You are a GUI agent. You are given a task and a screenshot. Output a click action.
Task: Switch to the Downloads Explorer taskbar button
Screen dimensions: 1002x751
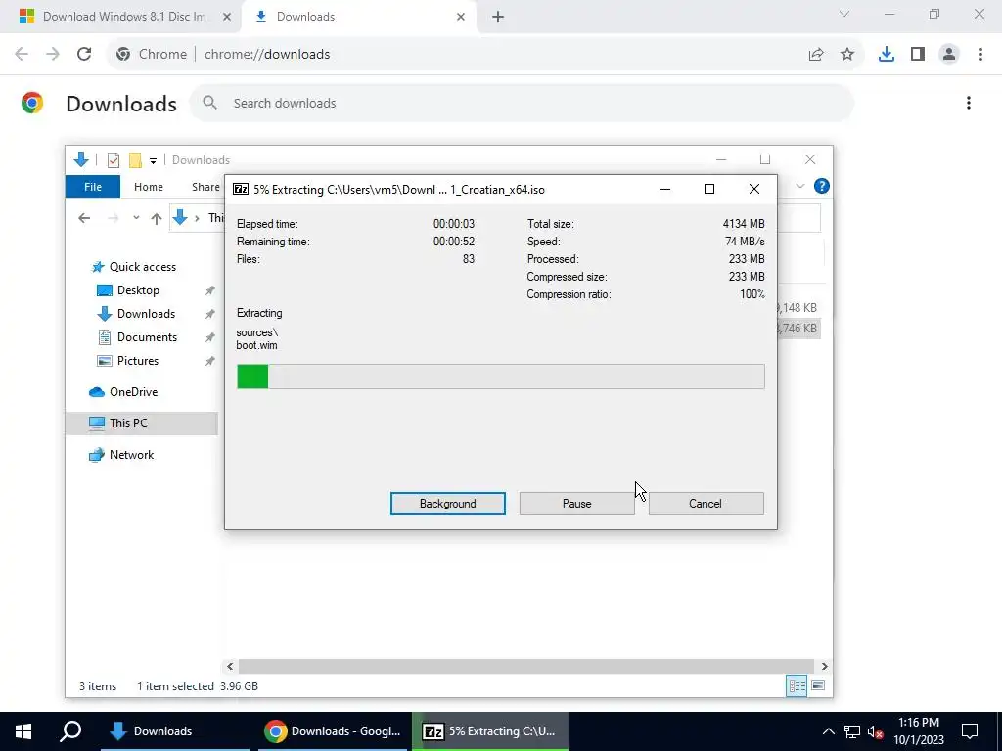(x=174, y=731)
